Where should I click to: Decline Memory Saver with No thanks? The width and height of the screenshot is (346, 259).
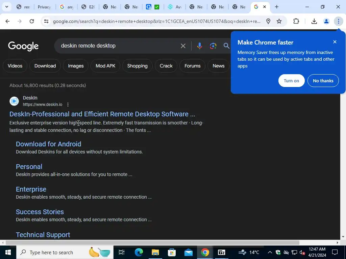(323, 81)
